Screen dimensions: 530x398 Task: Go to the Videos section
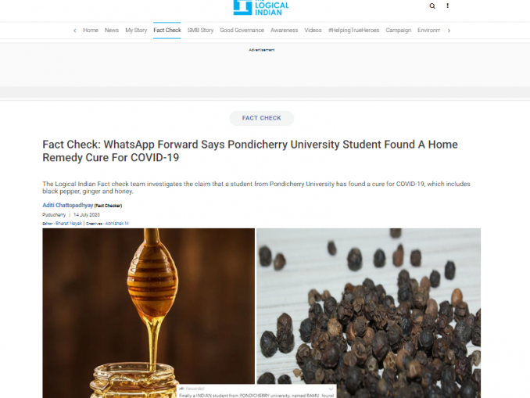point(313,30)
